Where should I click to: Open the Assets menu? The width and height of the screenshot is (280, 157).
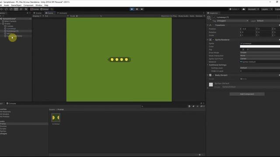tap(7, 5)
